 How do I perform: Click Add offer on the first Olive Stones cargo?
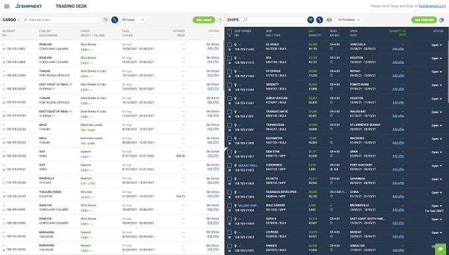click(x=213, y=48)
